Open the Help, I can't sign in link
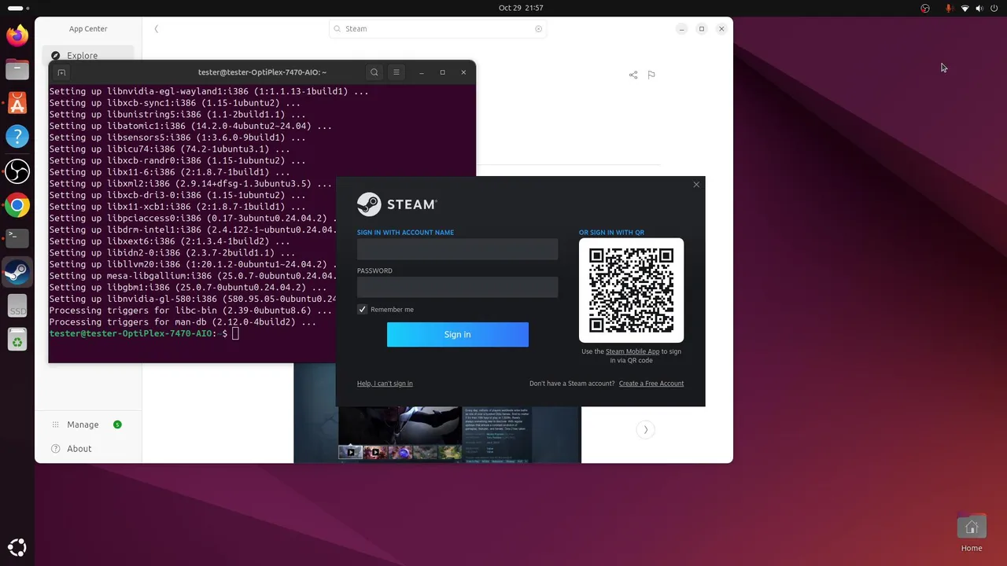Viewport: 1007px width, 566px height. [x=385, y=384]
